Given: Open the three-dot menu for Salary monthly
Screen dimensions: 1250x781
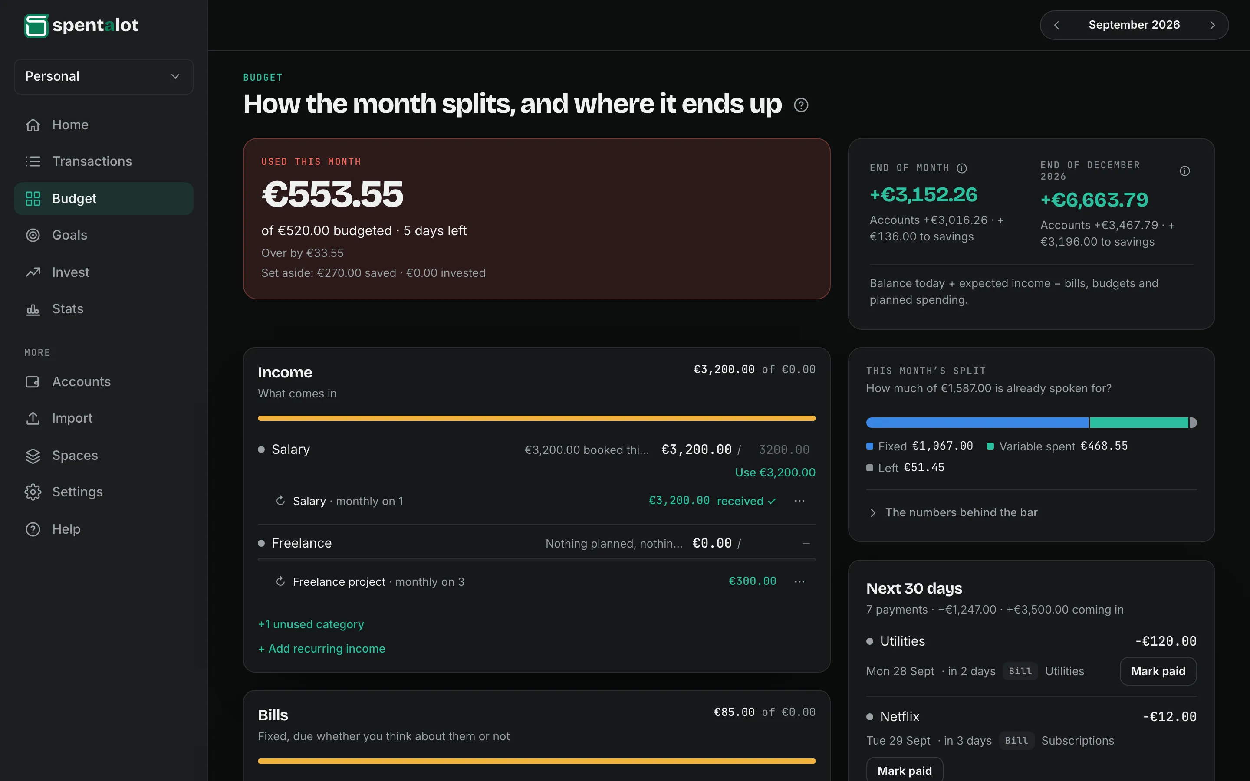Looking at the screenshot, I should [x=799, y=501].
